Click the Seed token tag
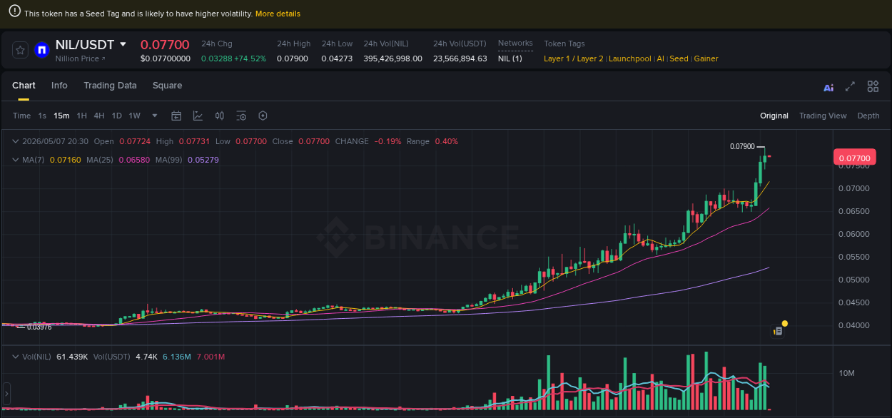 pos(679,58)
